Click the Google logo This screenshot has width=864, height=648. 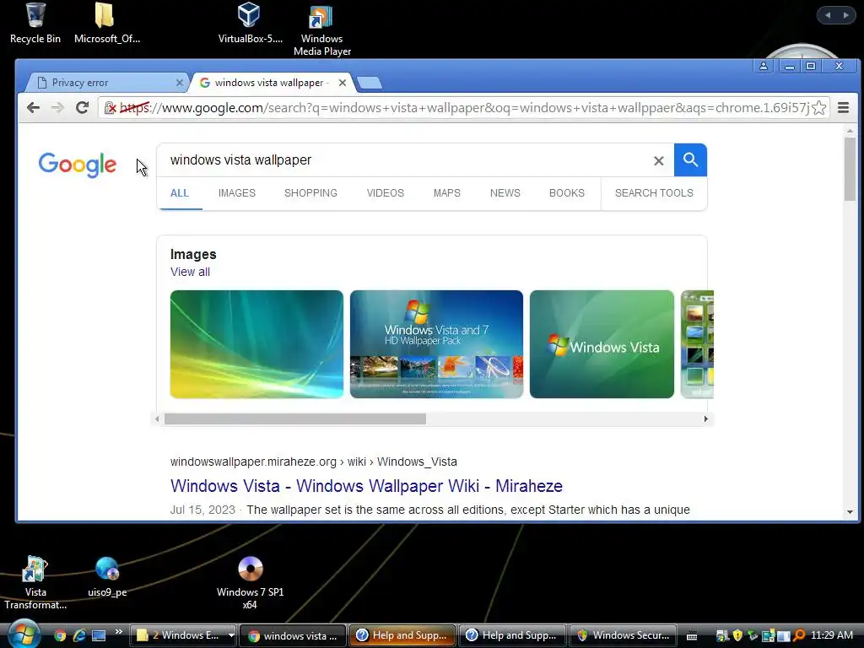coord(77,165)
